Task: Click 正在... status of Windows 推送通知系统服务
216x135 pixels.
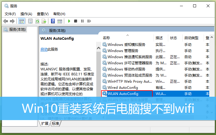Action: [175, 57]
